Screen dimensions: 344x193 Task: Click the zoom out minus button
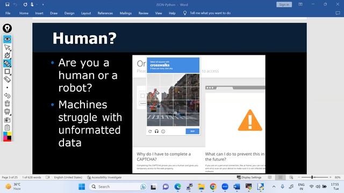point(299,177)
